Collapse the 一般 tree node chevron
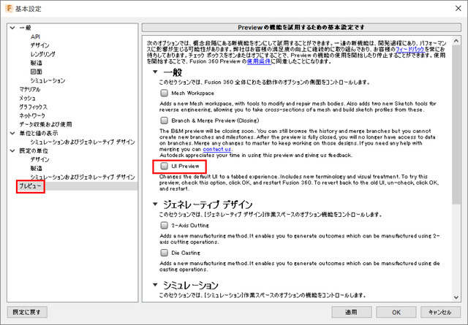This screenshot has height=325, width=468. (x=12, y=28)
